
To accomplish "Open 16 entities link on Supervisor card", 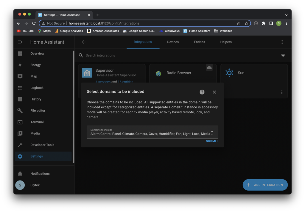I will click(125, 82).
